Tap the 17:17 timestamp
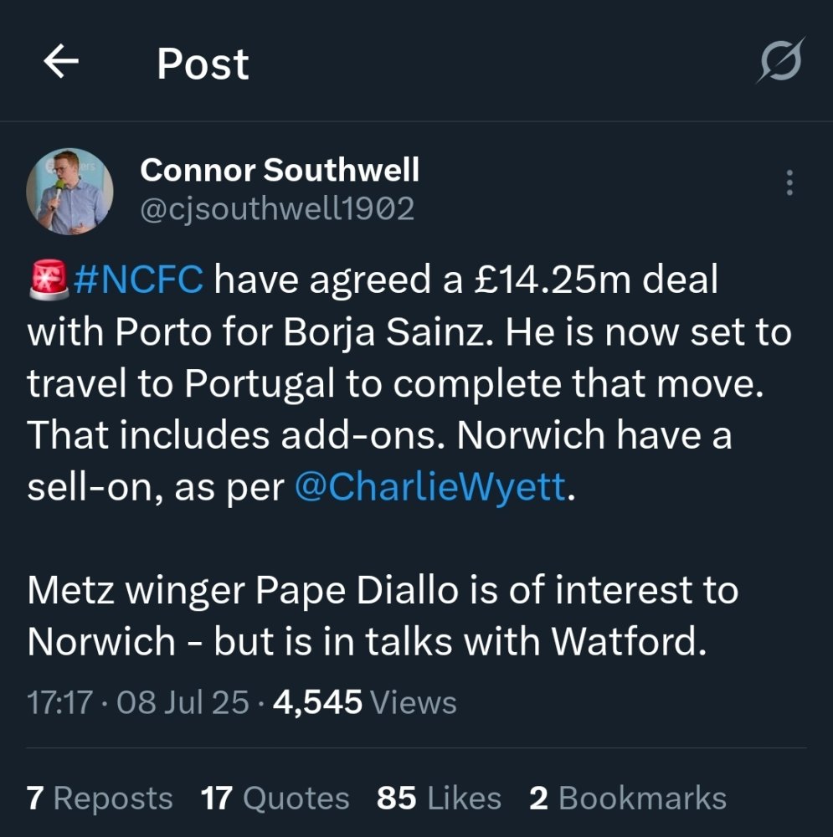Screen dimensions: 833x837 (x=57, y=702)
